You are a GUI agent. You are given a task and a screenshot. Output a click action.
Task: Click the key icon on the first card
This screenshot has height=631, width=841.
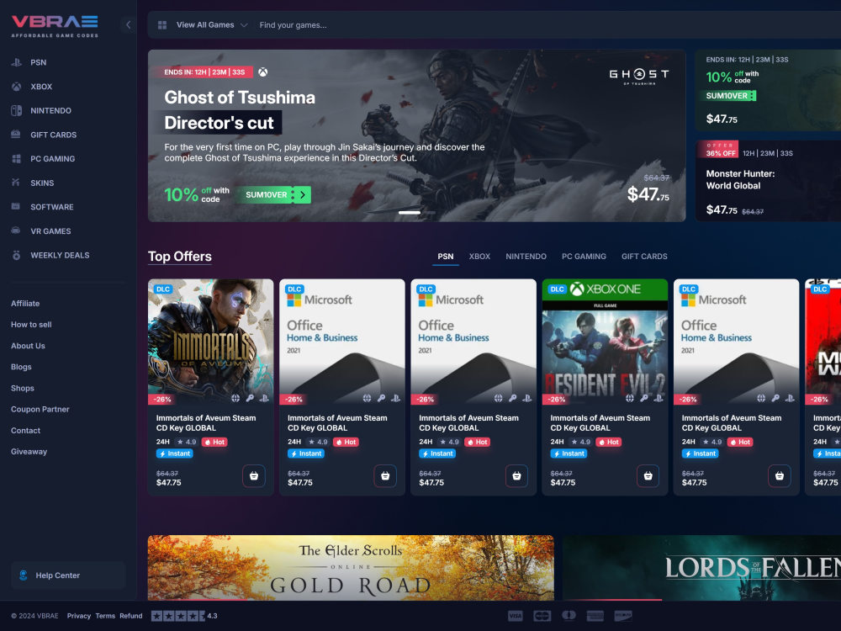tap(250, 398)
